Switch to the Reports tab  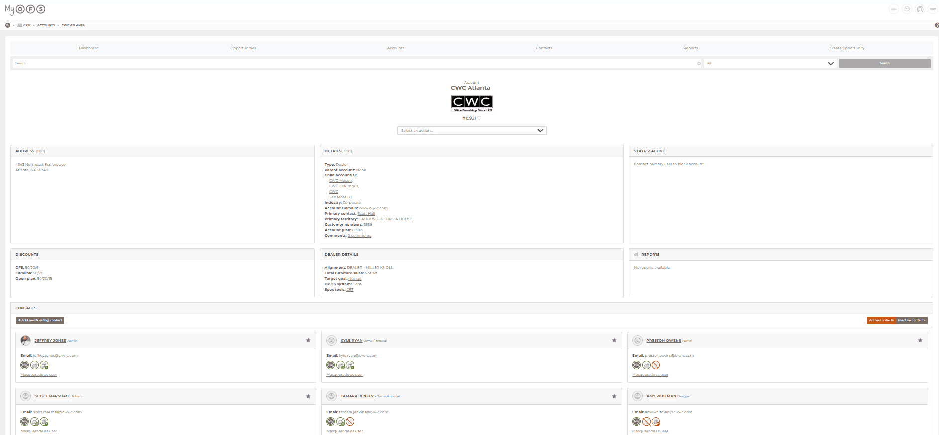[x=691, y=48]
